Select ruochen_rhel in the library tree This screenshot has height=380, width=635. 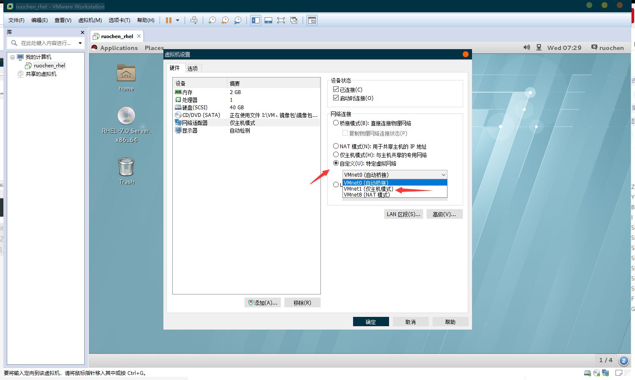[x=50, y=66]
